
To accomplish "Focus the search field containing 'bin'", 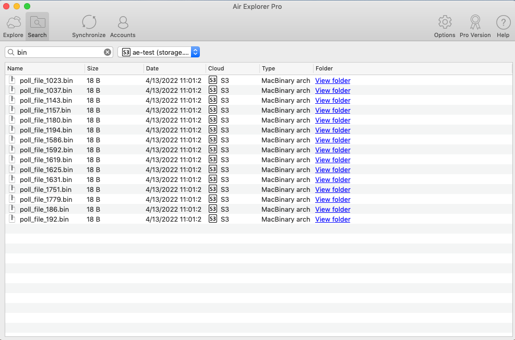I will (59, 52).
